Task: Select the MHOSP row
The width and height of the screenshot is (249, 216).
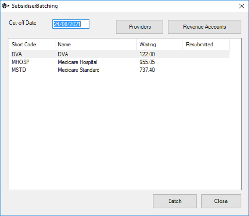Action: click(x=120, y=62)
